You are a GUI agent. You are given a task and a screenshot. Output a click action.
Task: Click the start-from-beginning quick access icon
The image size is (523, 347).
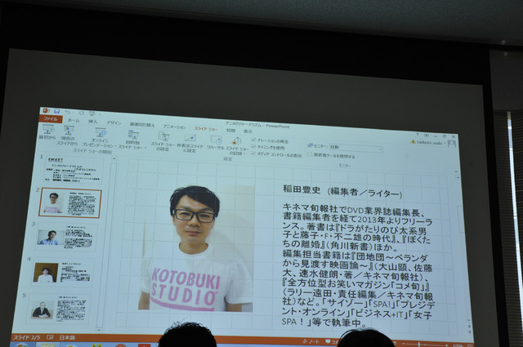pos(92,114)
